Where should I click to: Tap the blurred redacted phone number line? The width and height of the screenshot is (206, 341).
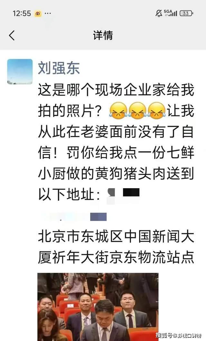coord(74,217)
